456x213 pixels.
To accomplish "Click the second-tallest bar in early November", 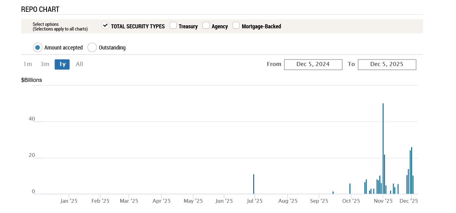I will click(x=385, y=174).
